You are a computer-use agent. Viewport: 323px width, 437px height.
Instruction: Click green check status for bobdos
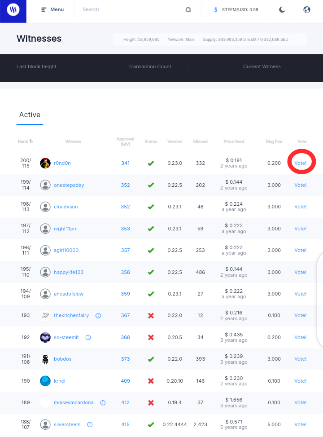[151, 359]
